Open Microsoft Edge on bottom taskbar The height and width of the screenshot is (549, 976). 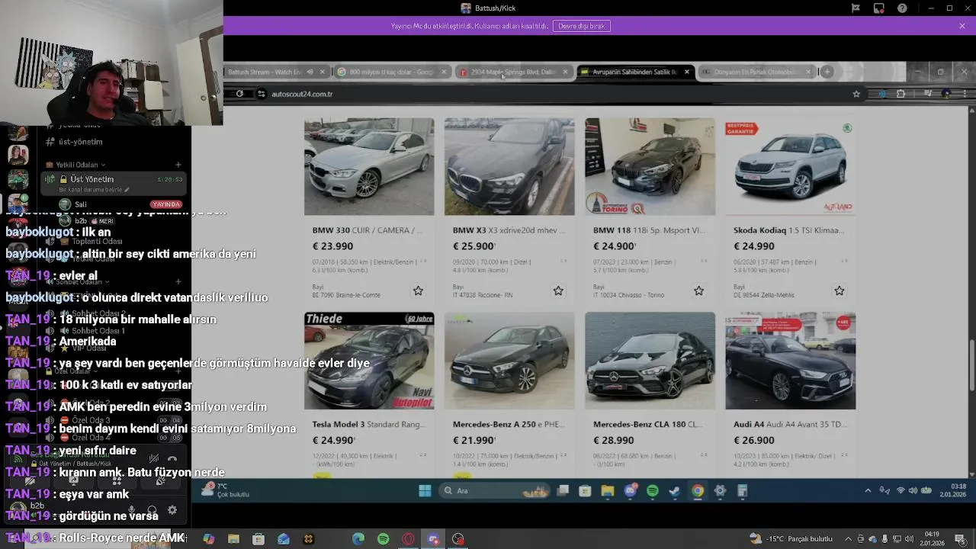tap(358, 539)
